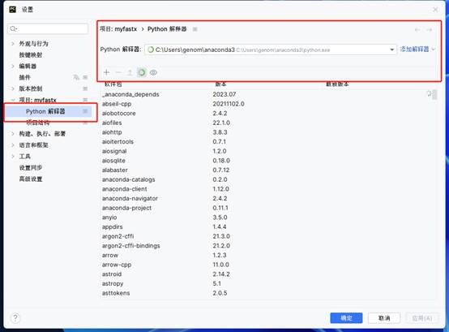The image size is (449, 332).
Task: Toggle show early releases eye icon
Action: point(153,72)
